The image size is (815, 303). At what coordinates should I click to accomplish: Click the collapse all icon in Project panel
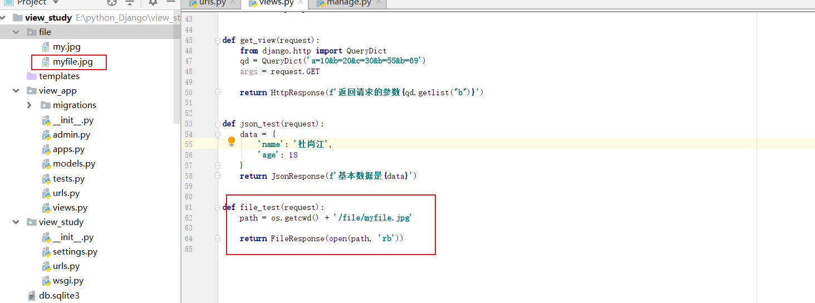click(x=130, y=3)
